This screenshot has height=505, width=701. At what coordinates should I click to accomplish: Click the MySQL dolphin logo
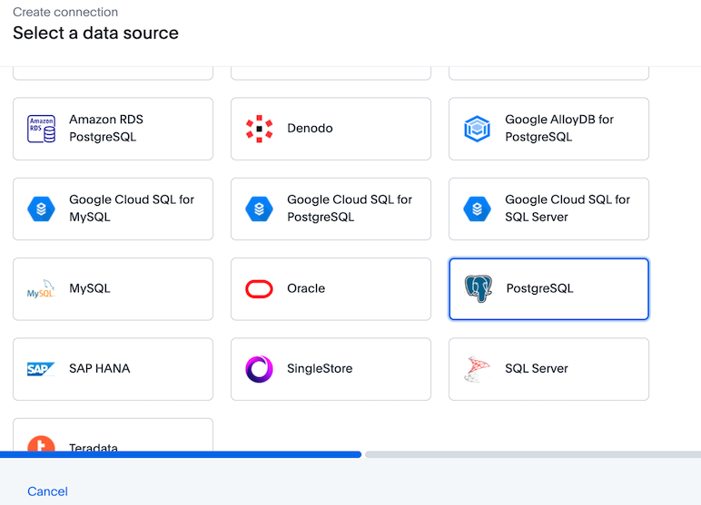click(x=41, y=289)
